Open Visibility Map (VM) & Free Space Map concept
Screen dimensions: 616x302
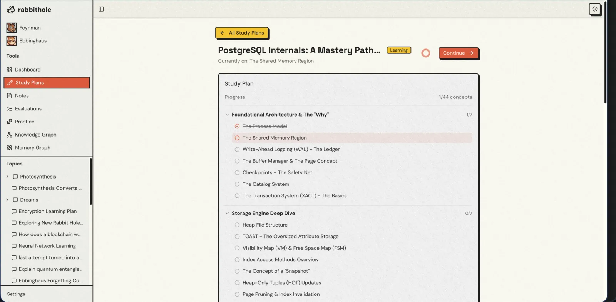click(294, 248)
